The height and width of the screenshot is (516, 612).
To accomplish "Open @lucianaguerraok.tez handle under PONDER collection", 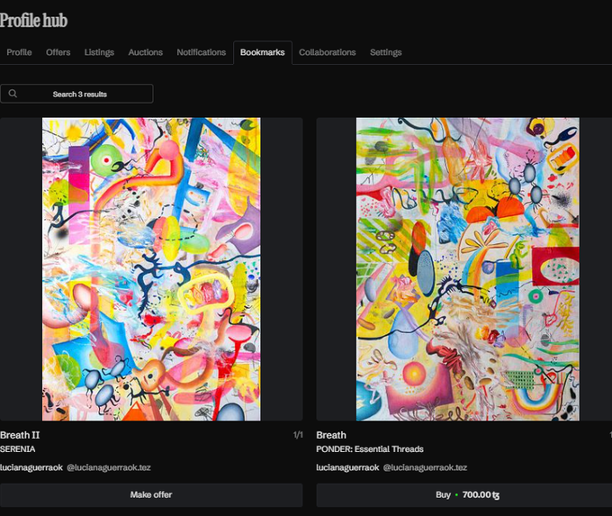I will pos(425,467).
